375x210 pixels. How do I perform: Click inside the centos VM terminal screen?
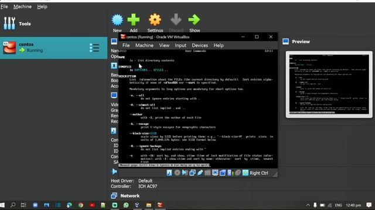tap(198, 108)
